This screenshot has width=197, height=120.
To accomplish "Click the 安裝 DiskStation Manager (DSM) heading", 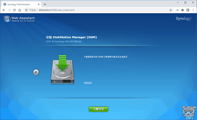I will coord(71,37).
